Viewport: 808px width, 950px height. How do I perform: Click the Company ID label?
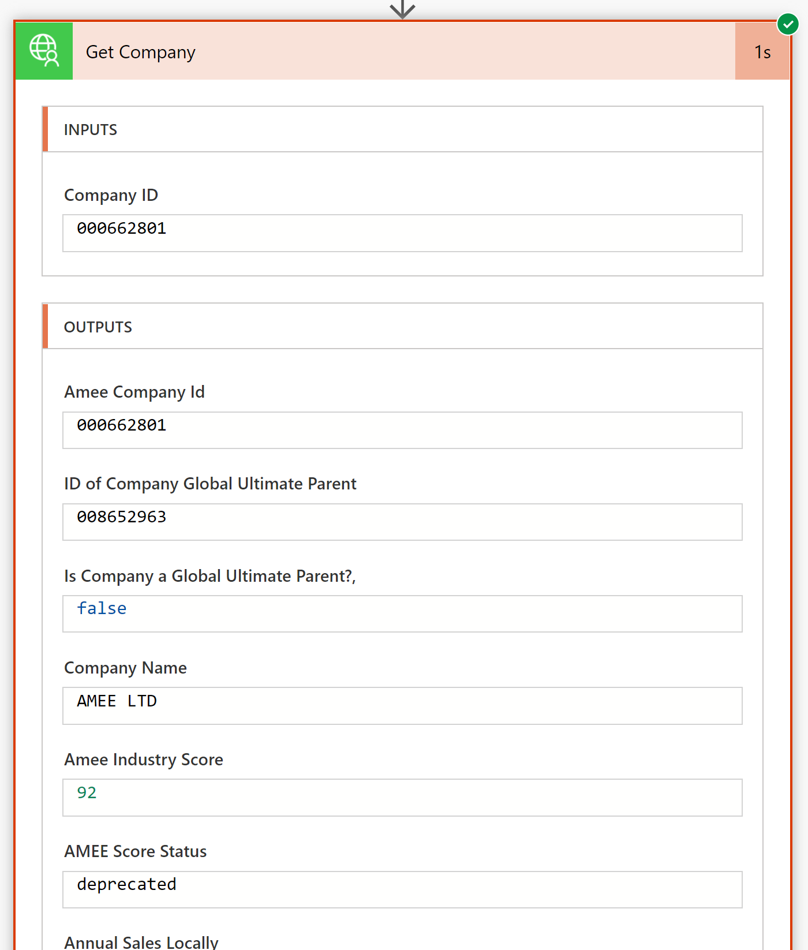pos(111,195)
